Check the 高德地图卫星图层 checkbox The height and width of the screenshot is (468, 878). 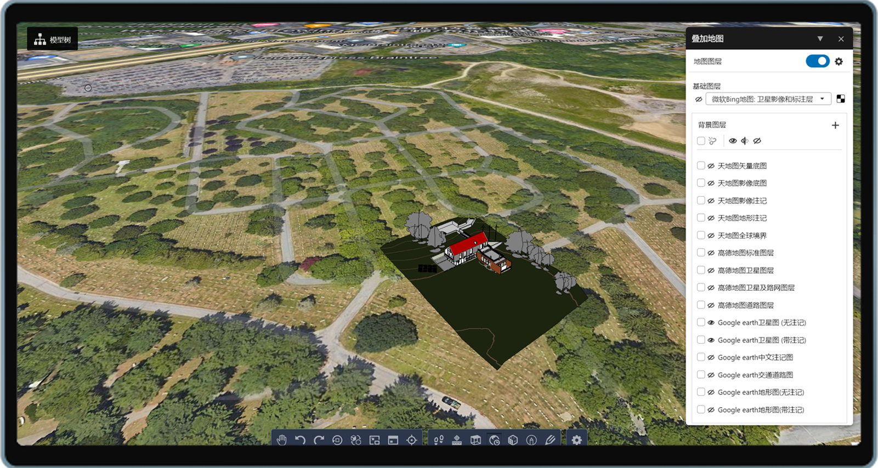701,270
